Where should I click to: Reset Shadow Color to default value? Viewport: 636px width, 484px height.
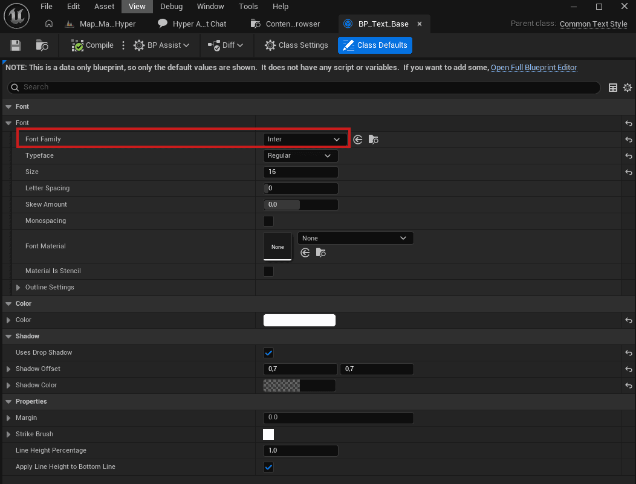click(629, 386)
